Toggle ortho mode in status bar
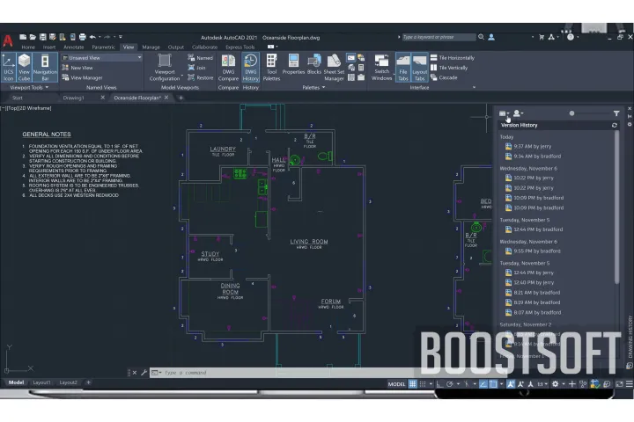 (439, 384)
